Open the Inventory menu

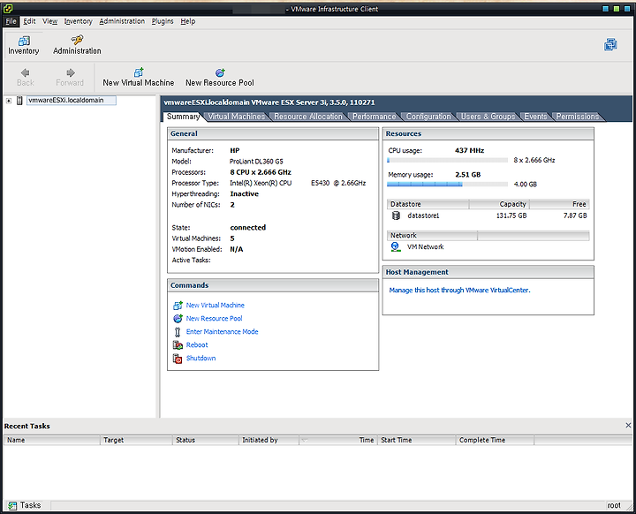78,21
